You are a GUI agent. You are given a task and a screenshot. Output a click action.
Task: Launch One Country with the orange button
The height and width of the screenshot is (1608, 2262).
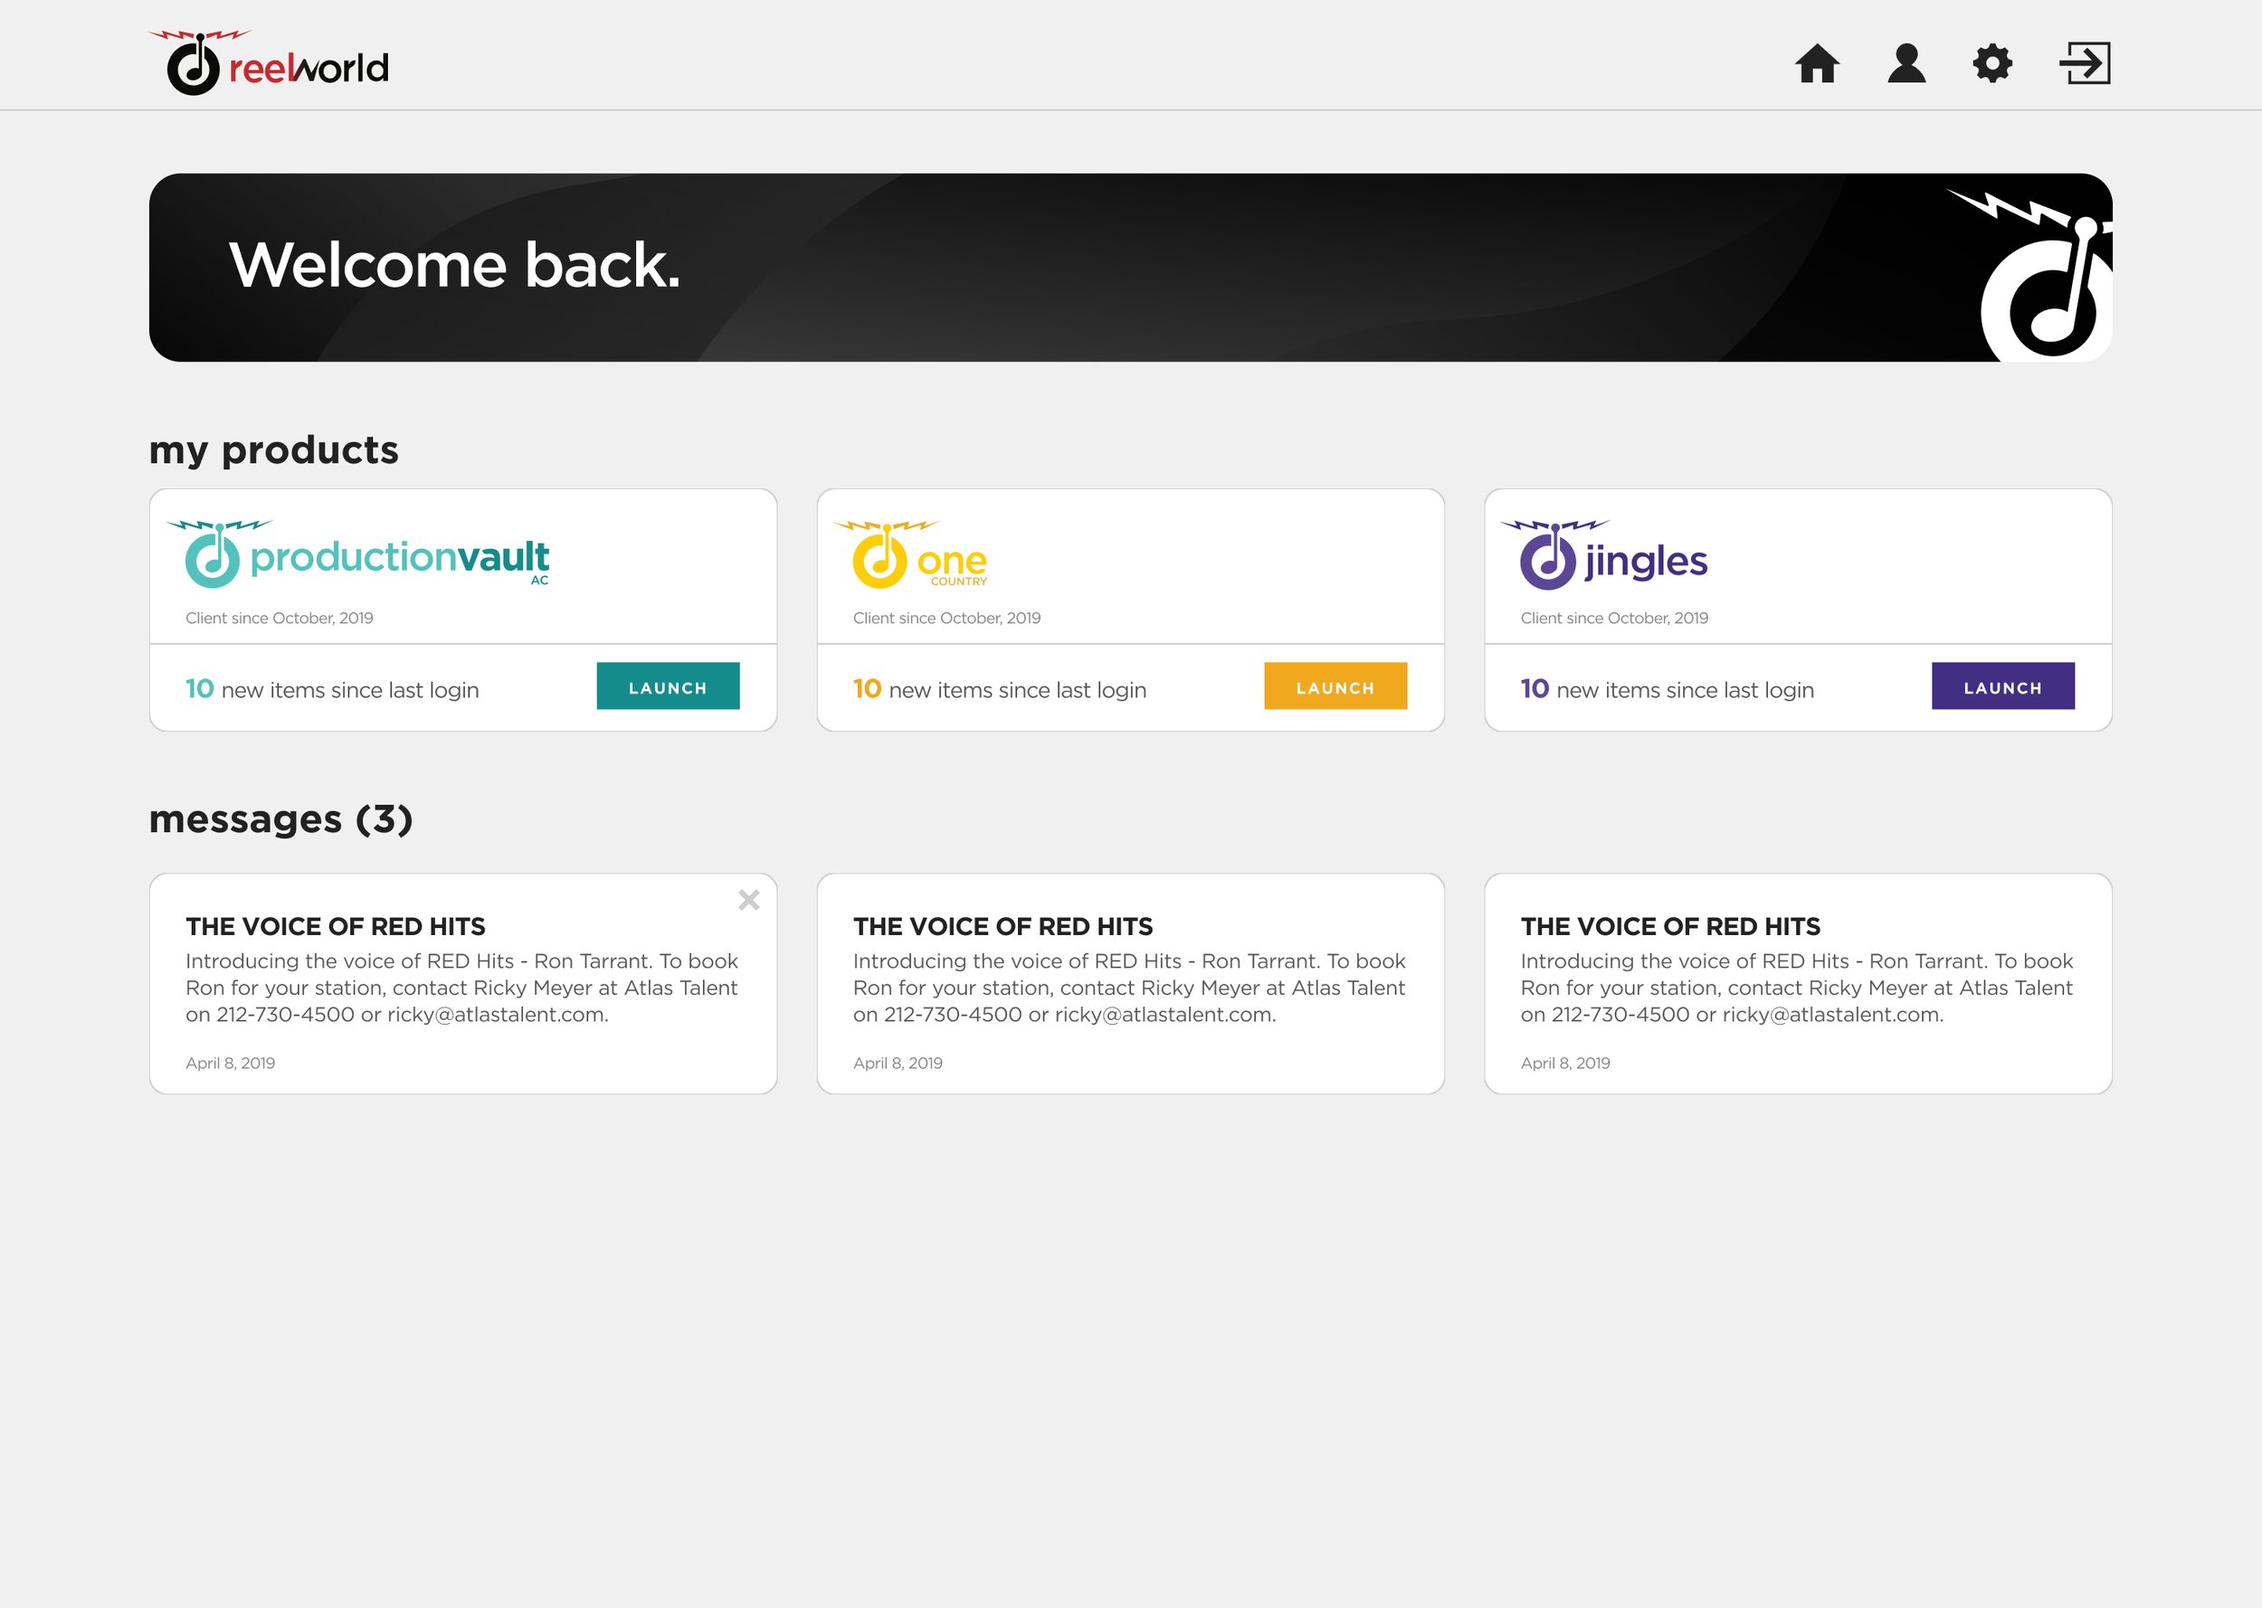1335,686
